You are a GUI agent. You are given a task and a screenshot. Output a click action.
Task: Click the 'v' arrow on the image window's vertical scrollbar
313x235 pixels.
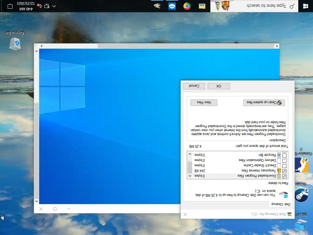click(x=36, y=201)
